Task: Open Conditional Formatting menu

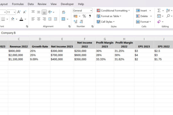Action: 113,11
